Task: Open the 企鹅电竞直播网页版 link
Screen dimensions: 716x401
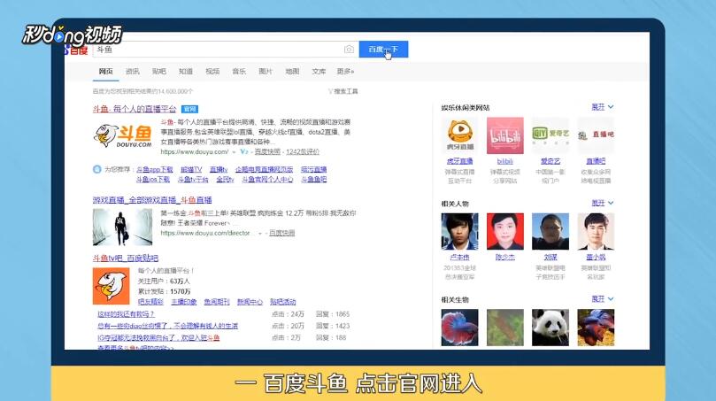Action: coord(264,169)
